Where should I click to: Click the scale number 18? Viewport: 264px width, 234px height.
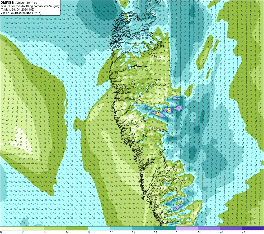(200, 232)
